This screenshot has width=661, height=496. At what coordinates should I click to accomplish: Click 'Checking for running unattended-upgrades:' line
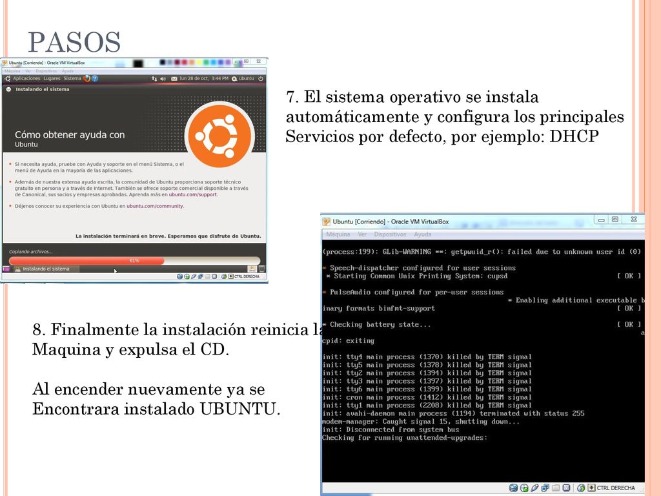click(x=405, y=438)
